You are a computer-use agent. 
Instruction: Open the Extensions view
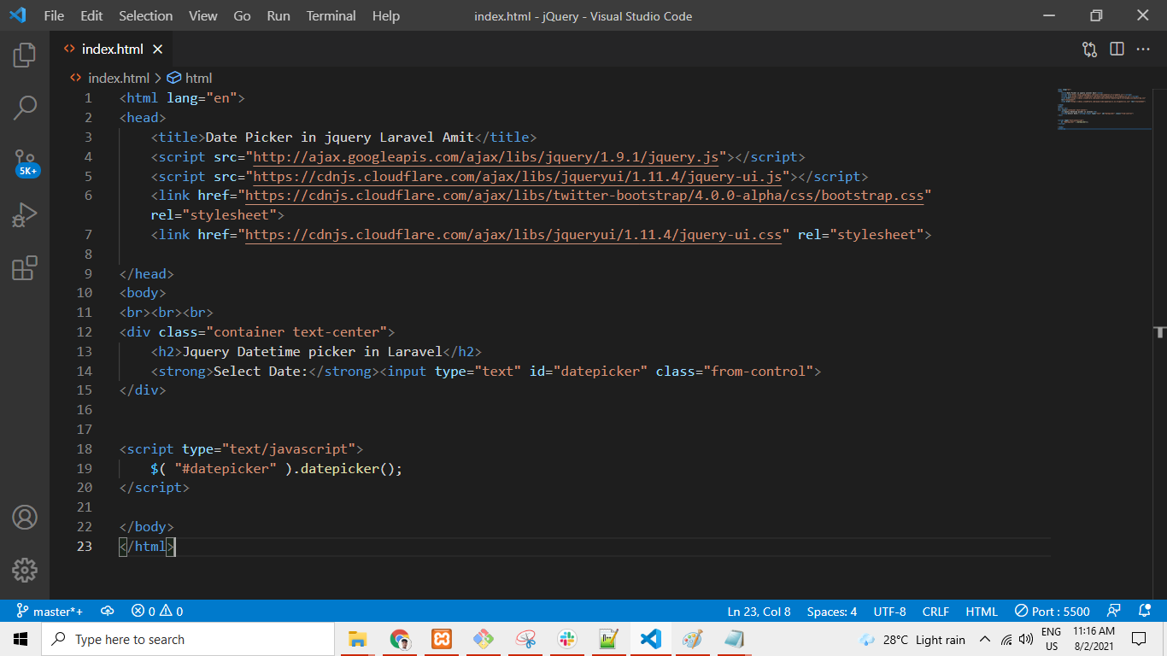click(x=25, y=267)
